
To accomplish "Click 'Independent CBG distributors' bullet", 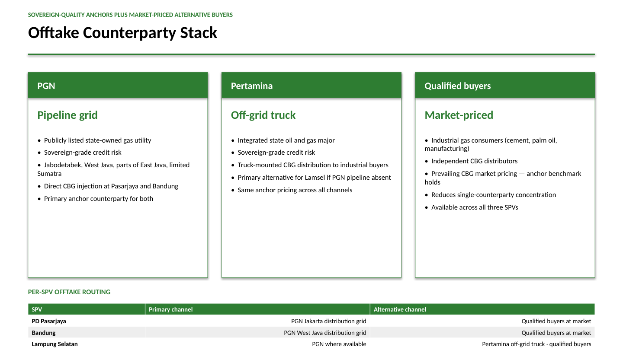I will (x=471, y=161).
